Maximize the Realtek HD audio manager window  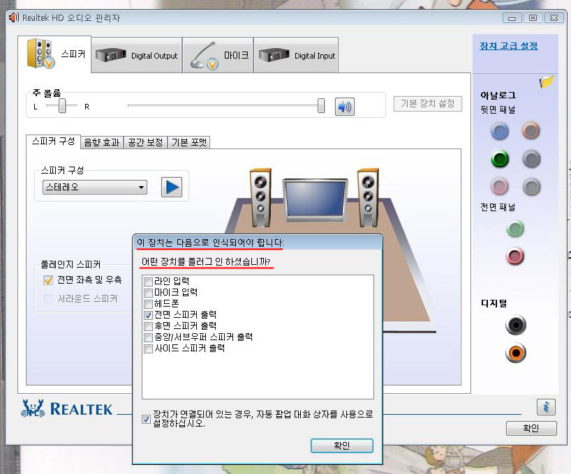pyautogui.click(x=533, y=18)
